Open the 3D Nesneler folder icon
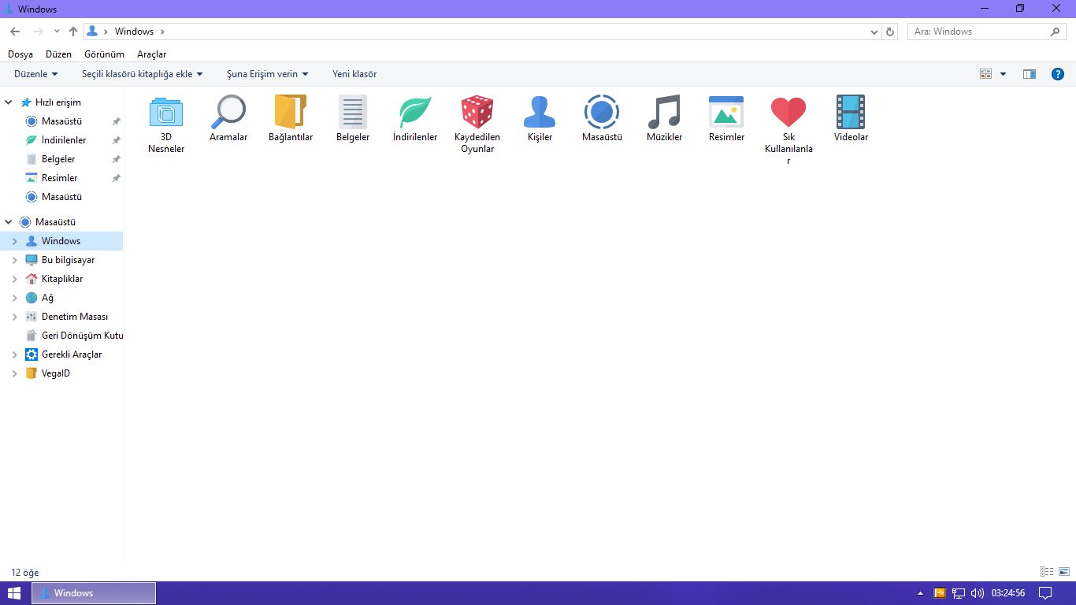Screen dimensions: 1076x605 coord(166,112)
